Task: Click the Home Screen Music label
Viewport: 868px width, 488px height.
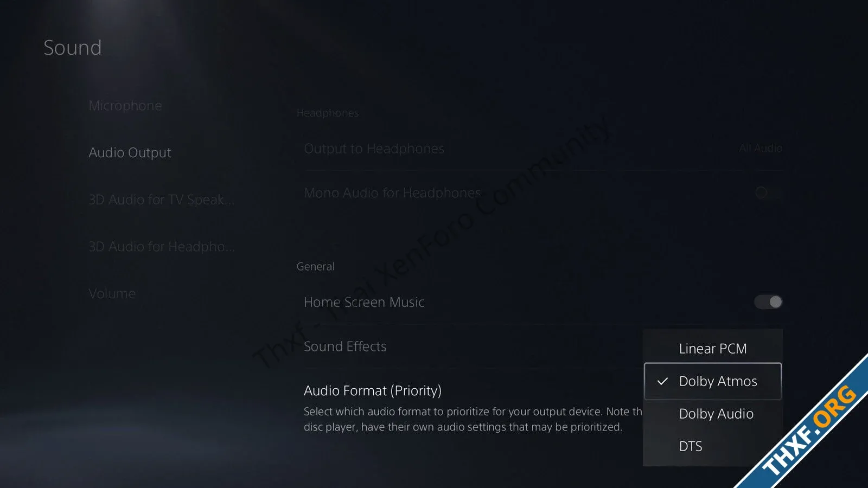Action: [x=364, y=302]
